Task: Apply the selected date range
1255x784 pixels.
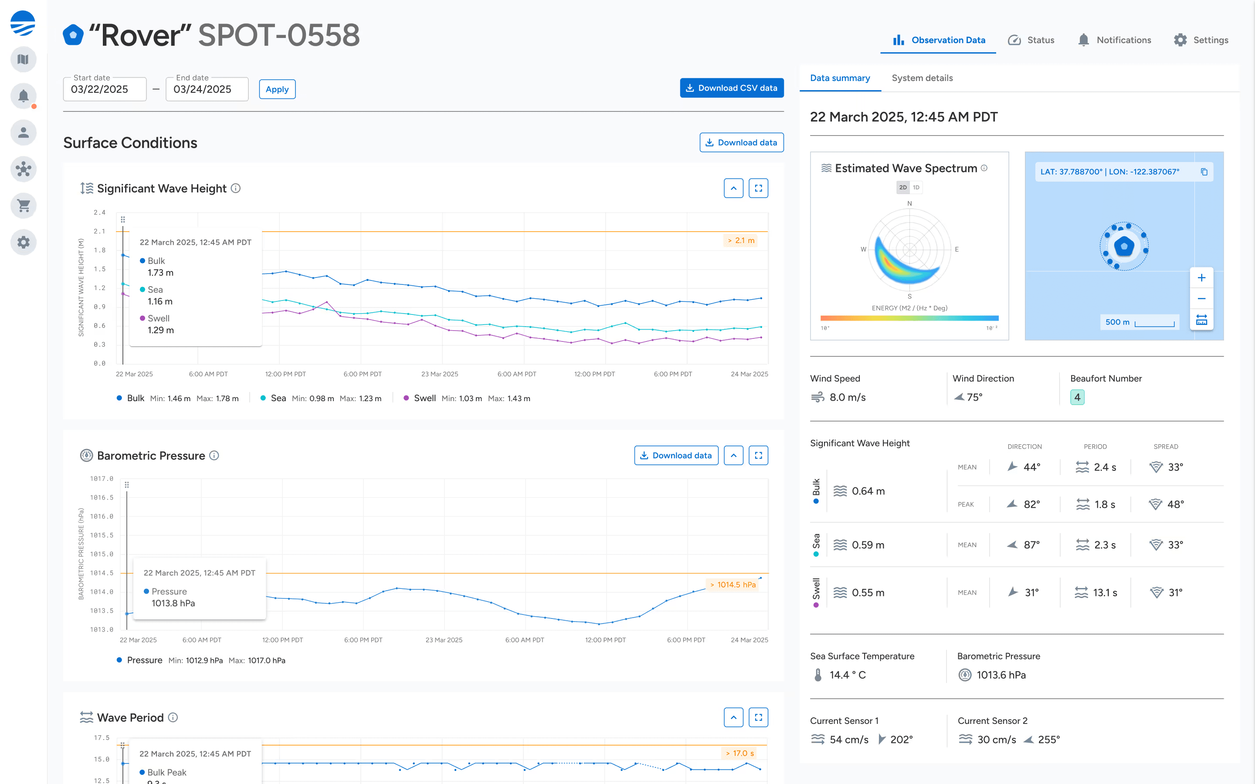Action: [x=277, y=89]
